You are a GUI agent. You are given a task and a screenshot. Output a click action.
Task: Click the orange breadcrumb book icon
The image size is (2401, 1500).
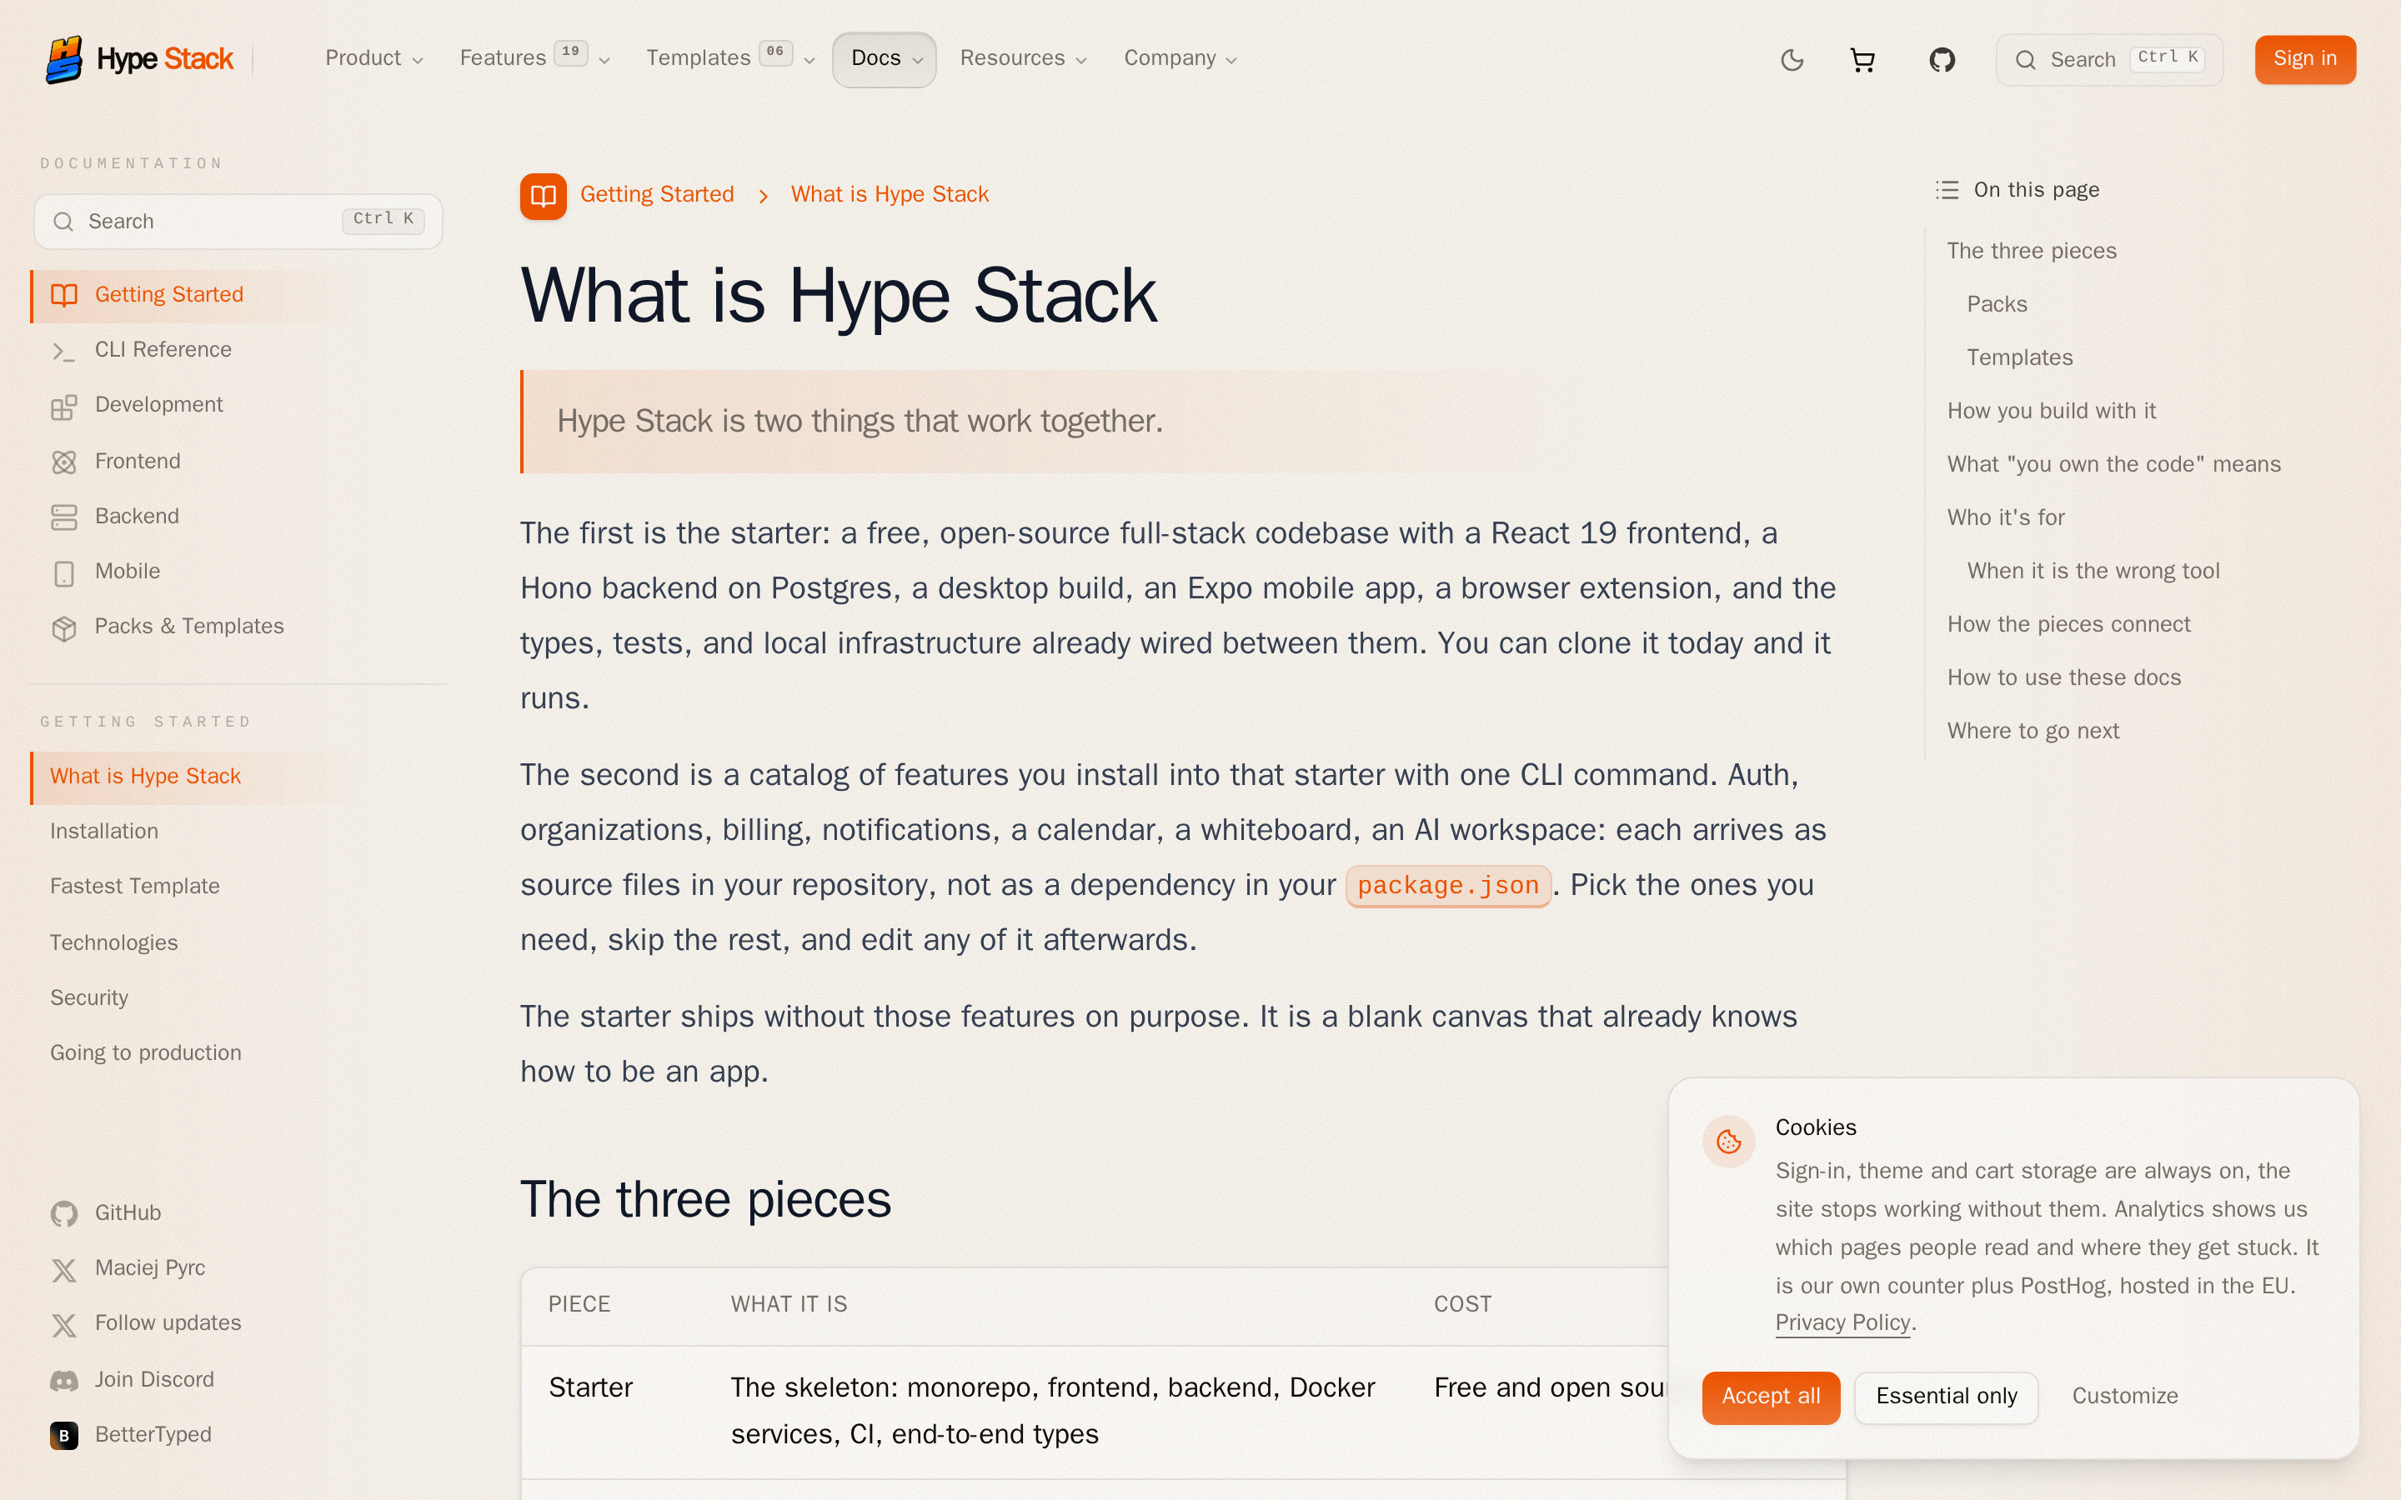click(543, 196)
